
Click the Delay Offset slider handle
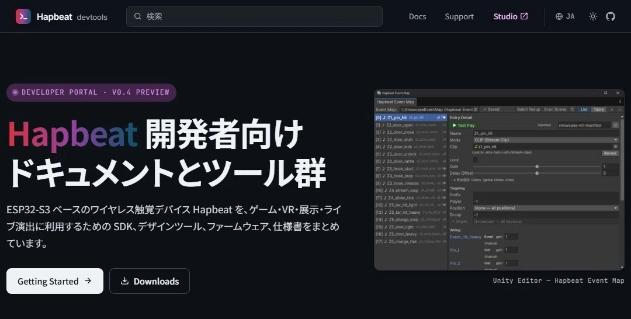pos(537,173)
